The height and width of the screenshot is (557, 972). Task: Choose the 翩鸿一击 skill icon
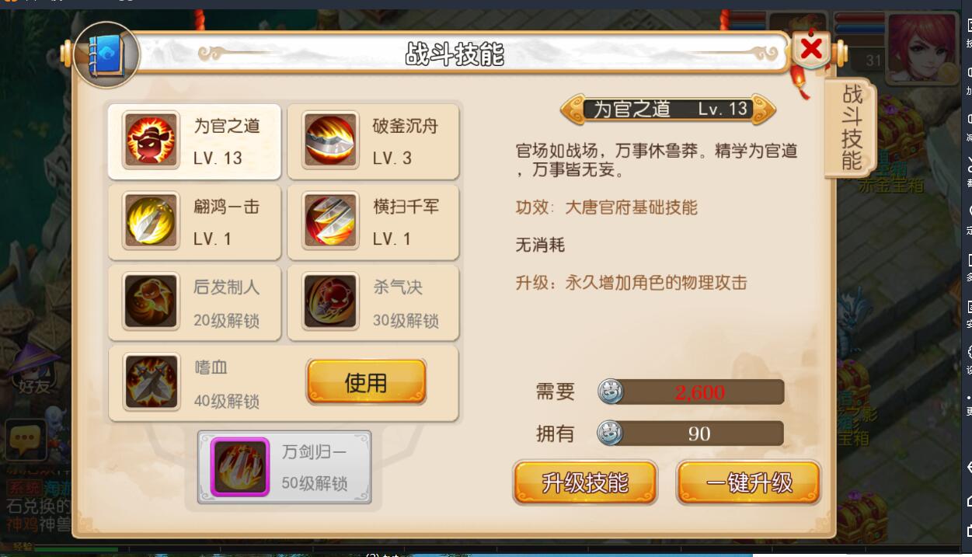click(x=152, y=221)
